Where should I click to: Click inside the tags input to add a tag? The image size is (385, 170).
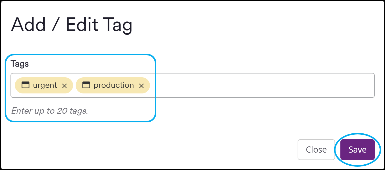pos(231,85)
